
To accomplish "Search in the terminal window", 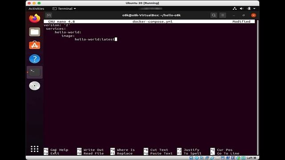I will point(214,15).
